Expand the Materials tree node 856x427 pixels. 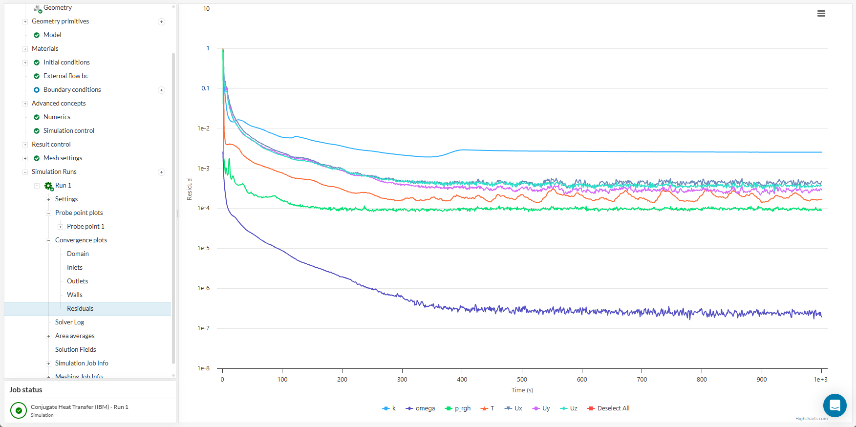click(x=25, y=49)
